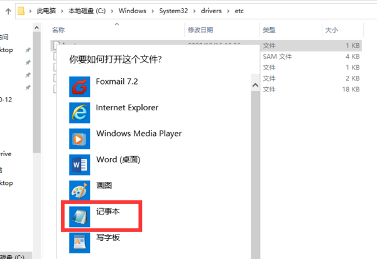Open 此电脑 in the breadcrumb path
377x259 pixels.
click(46, 11)
